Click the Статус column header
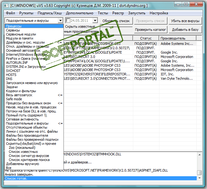The width and height of the screenshot is (207, 189). (146, 38)
